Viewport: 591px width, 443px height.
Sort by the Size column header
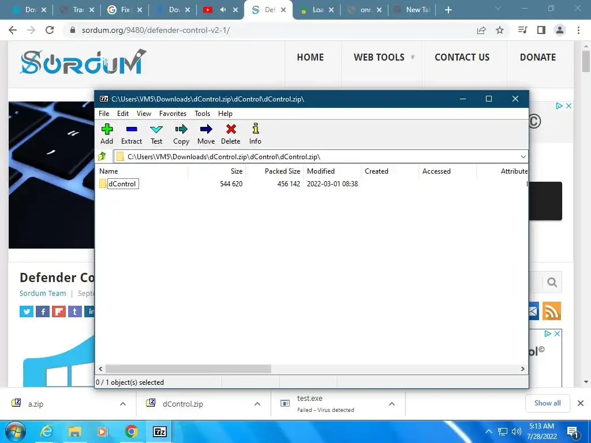[x=217, y=171]
